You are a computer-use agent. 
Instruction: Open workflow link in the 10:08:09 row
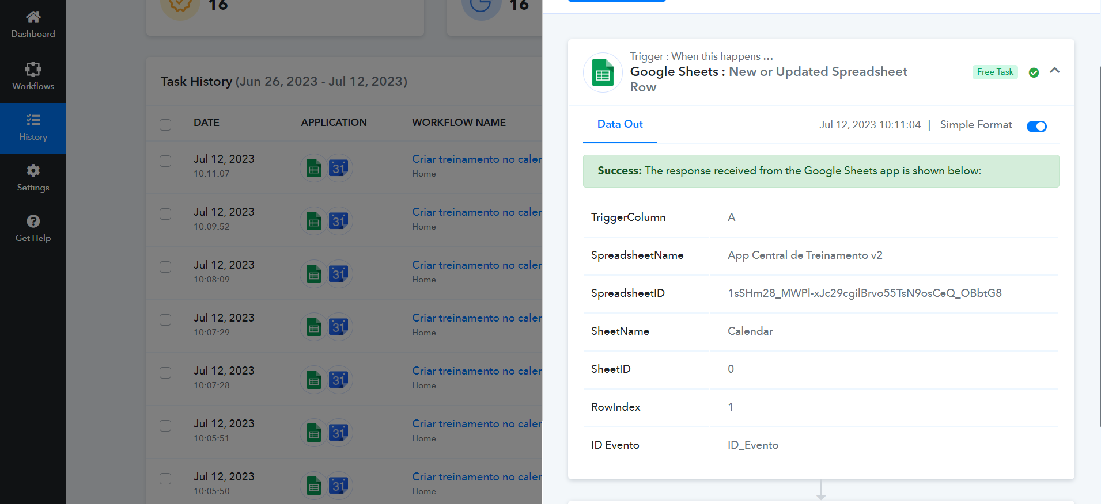pos(477,265)
